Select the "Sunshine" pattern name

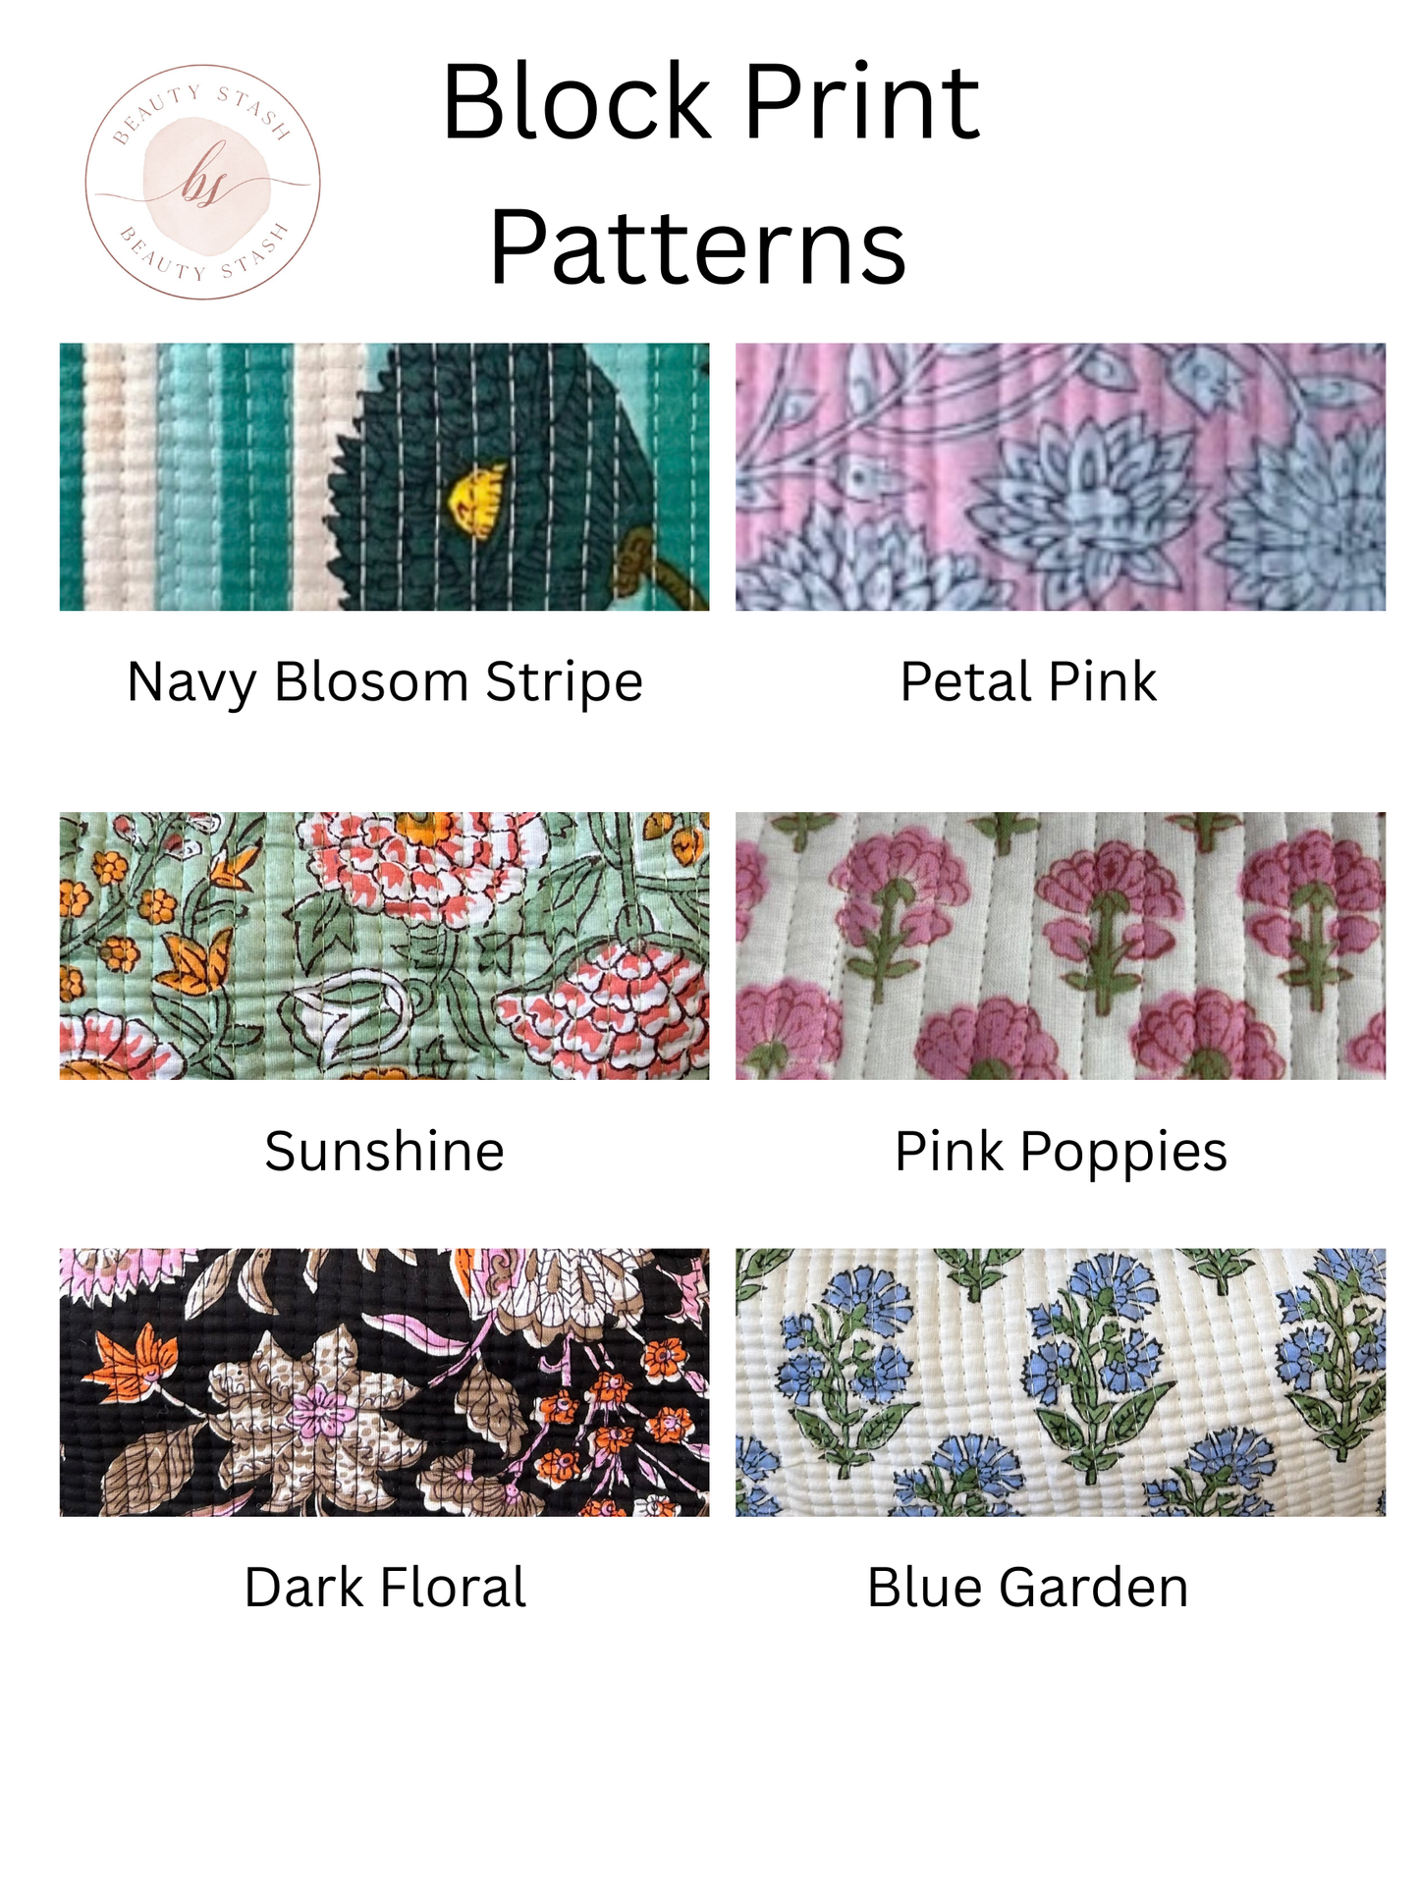pyautogui.click(x=384, y=1151)
